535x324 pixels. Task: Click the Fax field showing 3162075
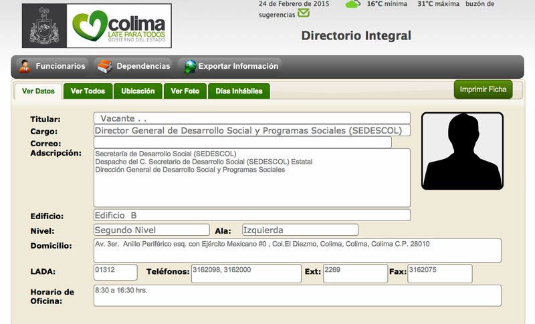coord(440,274)
